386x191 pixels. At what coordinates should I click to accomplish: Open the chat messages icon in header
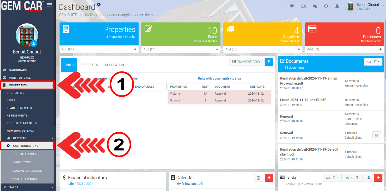click(315, 6)
